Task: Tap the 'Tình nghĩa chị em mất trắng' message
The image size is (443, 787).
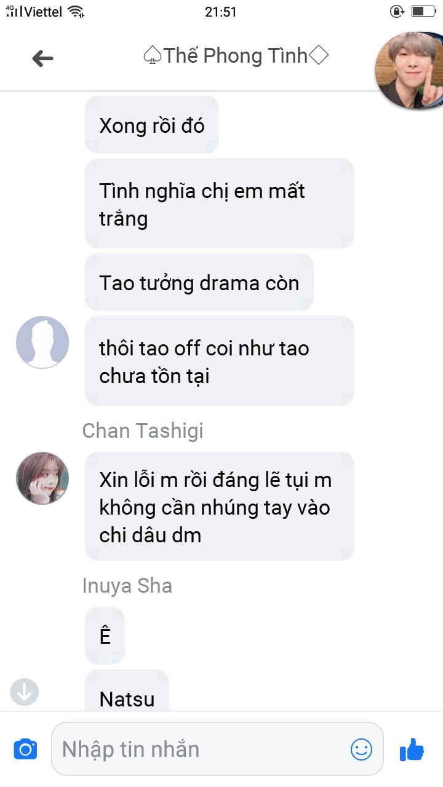Action: pyautogui.click(x=220, y=204)
